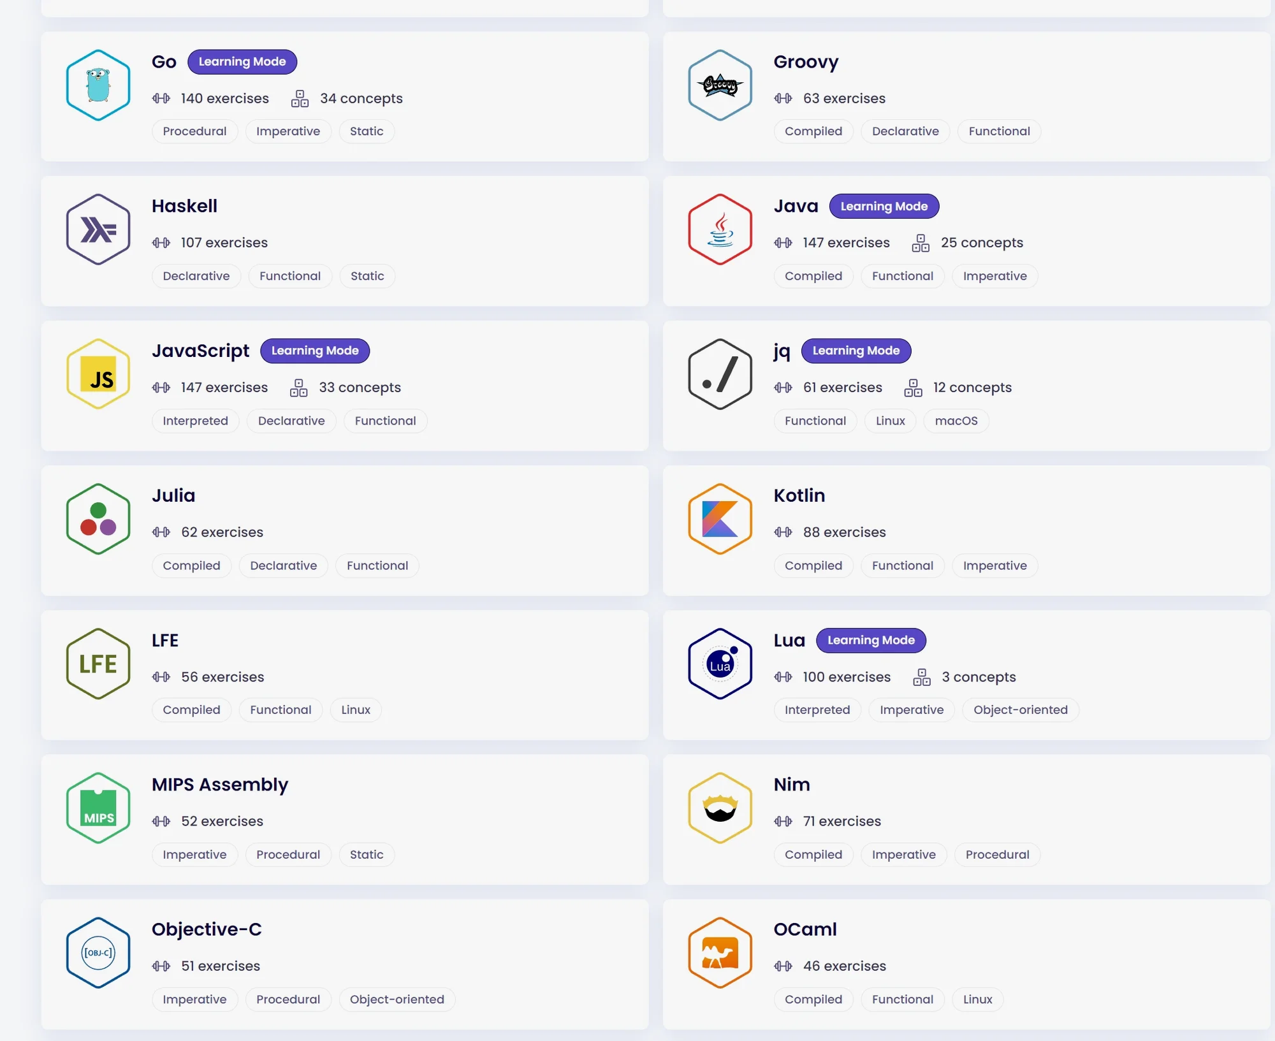Select the Procedural tag on the Go card
1275x1041 pixels.
pyautogui.click(x=194, y=131)
